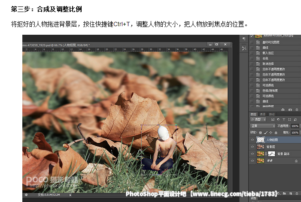Click the 背景 副本 layer name
The width and height of the screenshot is (301, 202).
coord(283,154)
